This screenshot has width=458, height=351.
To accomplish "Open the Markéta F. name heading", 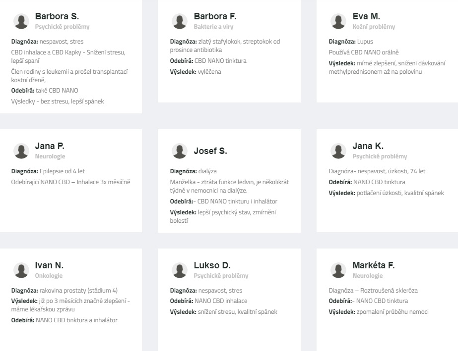I will click(x=374, y=265).
